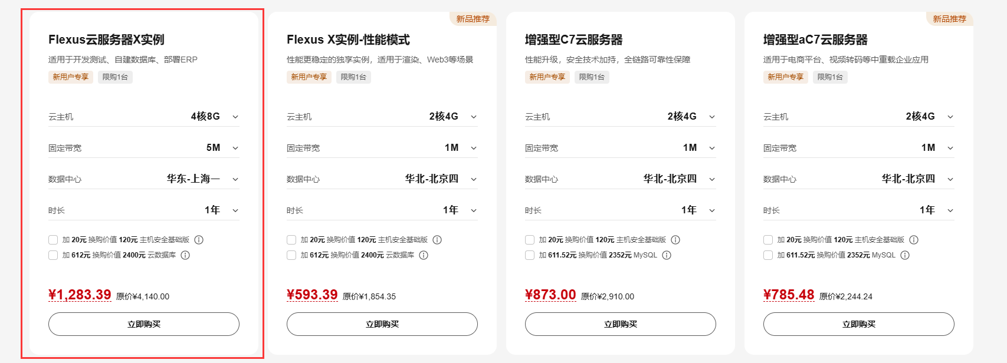This screenshot has height=363, width=1007.
Task: Click info icon beside MySQL in 增强型C7云服务器 card
Action: (667, 255)
